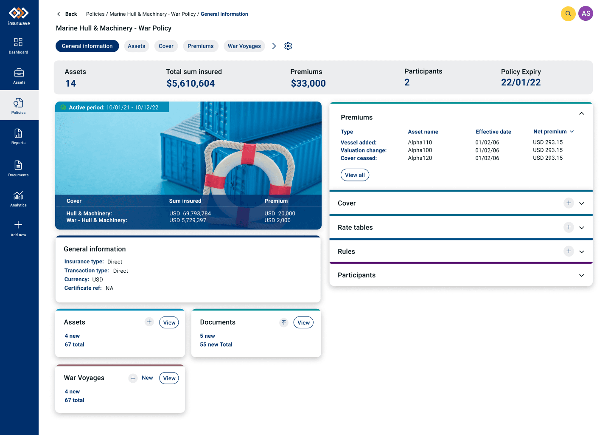Upload a document via Documents card icon

click(x=284, y=322)
